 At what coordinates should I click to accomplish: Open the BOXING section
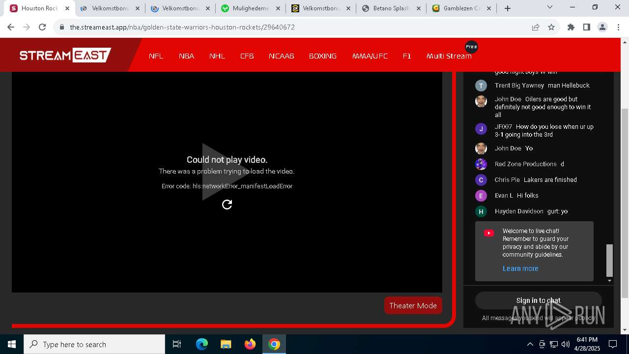[x=323, y=56]
